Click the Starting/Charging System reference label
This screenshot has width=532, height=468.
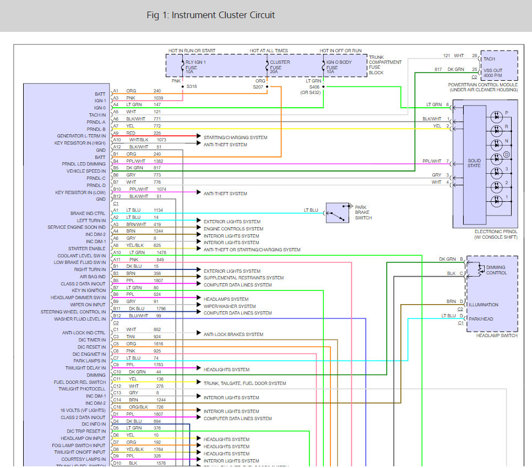[235, 137]
